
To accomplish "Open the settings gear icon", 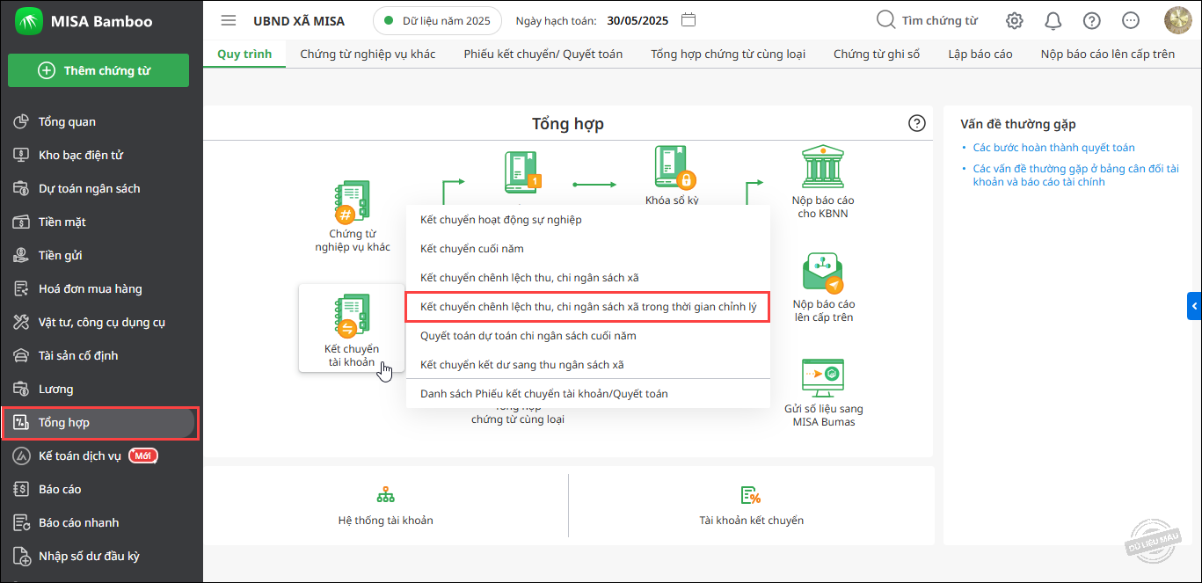I will [x=1015, y=20].
